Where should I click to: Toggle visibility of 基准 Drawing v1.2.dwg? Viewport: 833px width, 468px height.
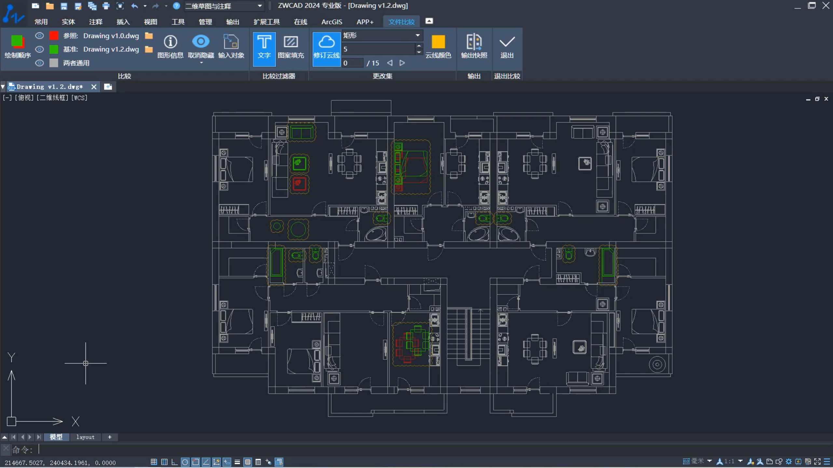39,49
